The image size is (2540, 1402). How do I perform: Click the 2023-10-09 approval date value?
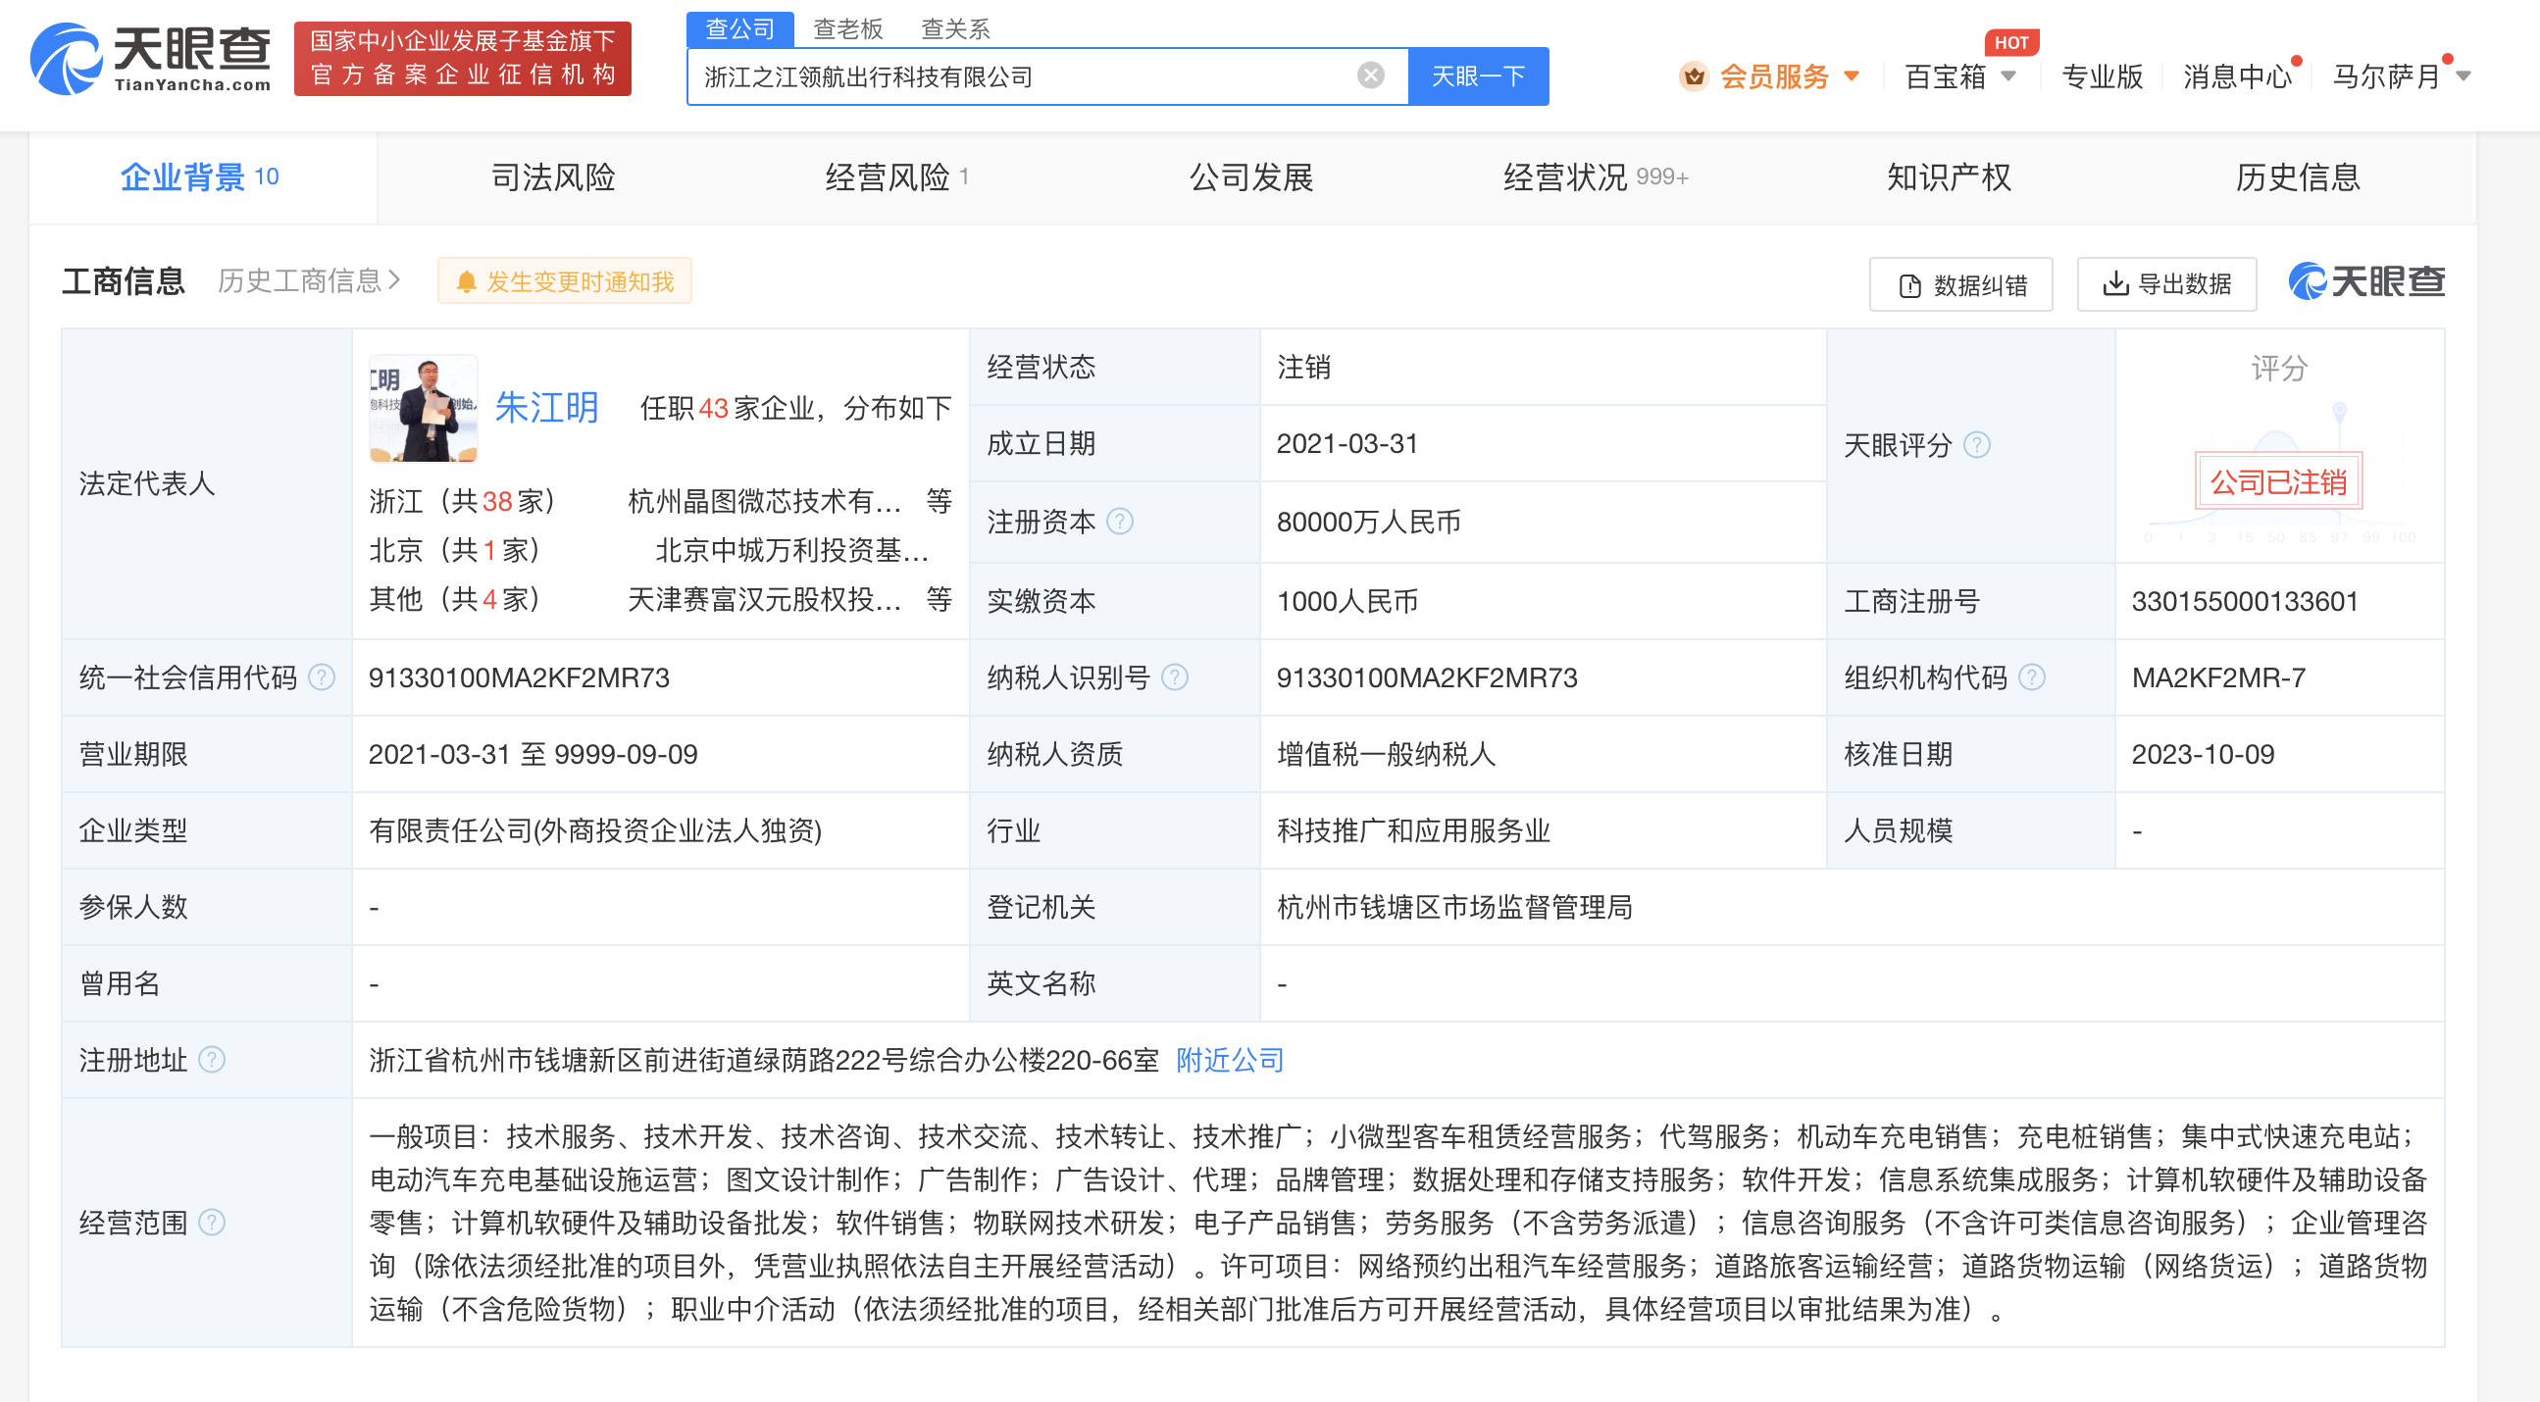(2203, 754)
